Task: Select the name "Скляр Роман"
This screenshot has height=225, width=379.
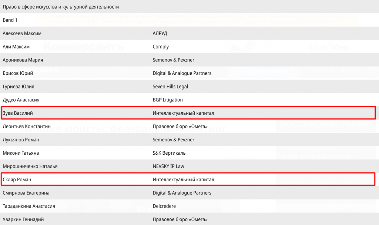Action: (17, 179)
